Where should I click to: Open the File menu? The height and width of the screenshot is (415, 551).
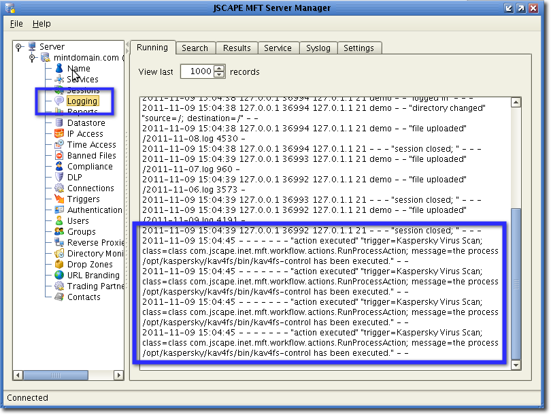15,23
